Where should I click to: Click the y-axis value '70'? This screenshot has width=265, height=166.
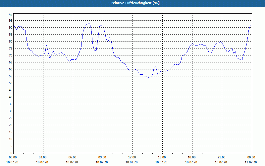[x=11, y=55]
